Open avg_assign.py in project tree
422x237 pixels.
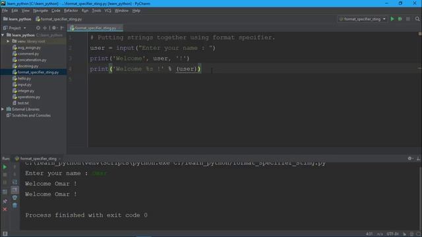tap(29, 47)
